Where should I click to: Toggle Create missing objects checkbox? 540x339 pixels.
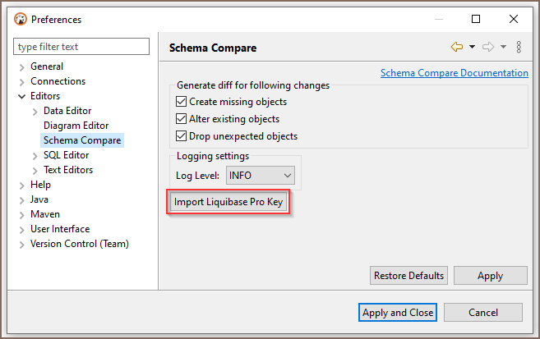tap(181, 102)
